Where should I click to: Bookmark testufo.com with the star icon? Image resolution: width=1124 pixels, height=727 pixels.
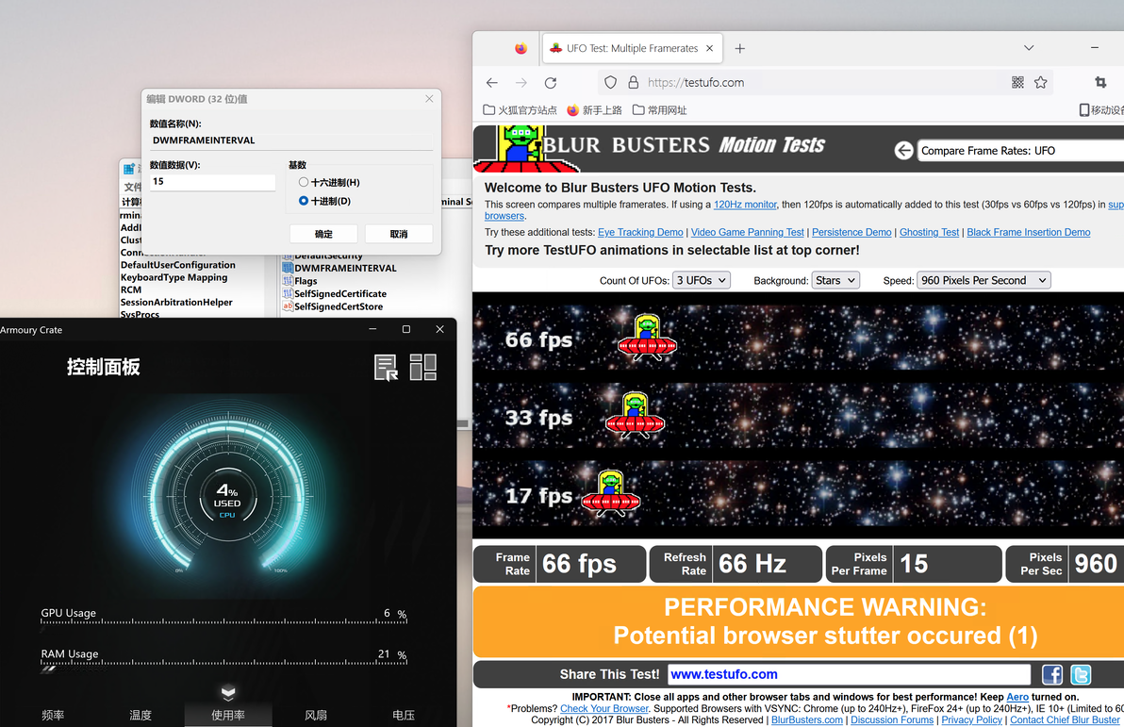click(1040, 82)
